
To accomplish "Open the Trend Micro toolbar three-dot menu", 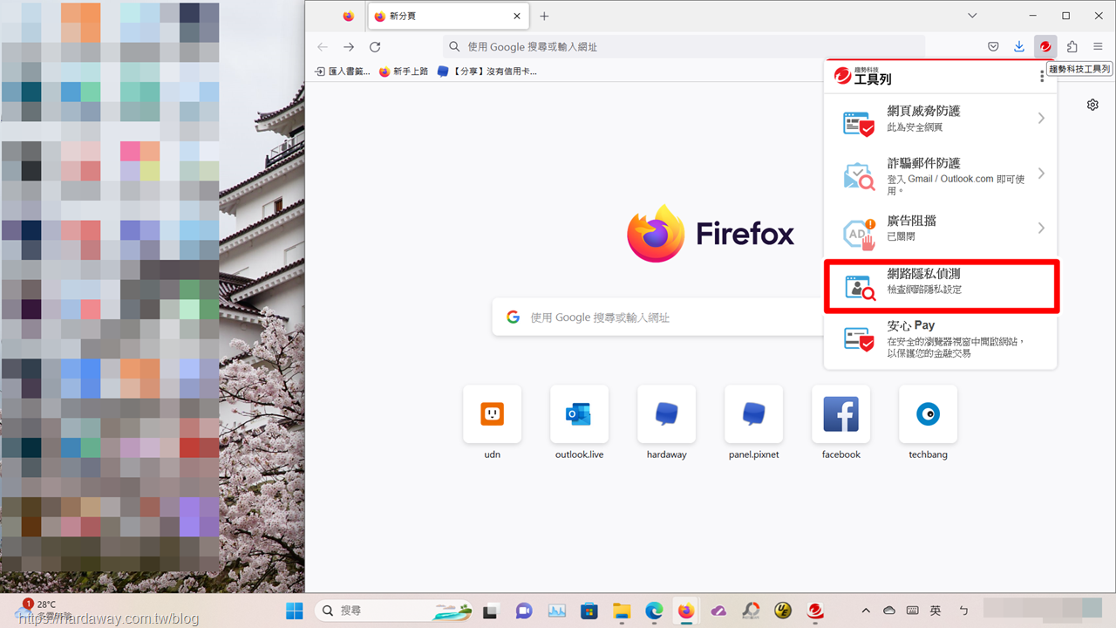I will (x=1042, y=77).
